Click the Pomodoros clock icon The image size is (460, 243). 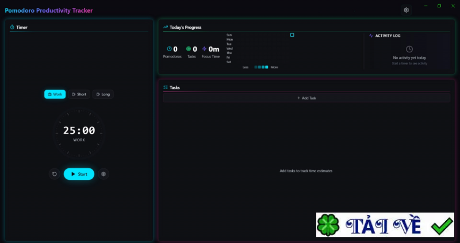pos(169,49)
